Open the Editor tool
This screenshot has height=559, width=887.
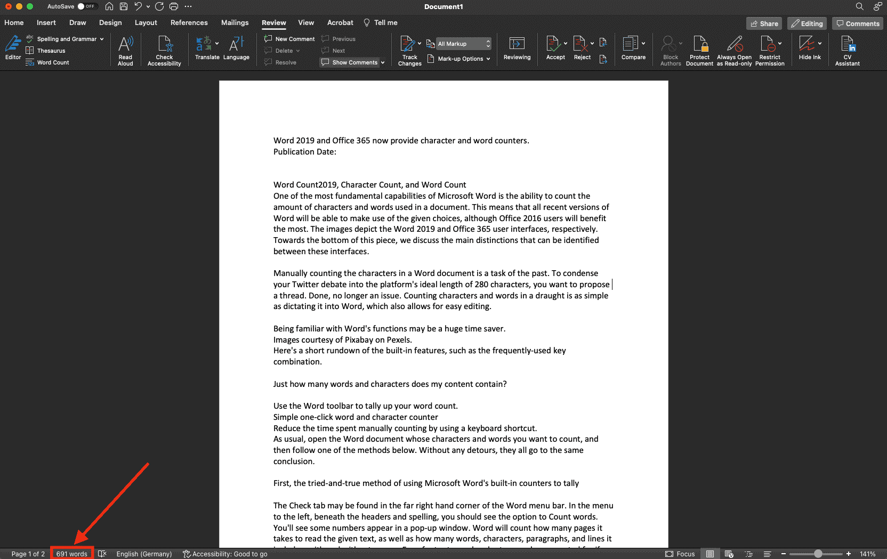click(x=13, y=48)
